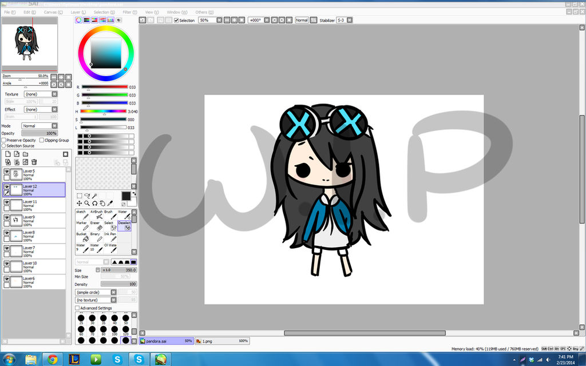Open Chrome from the taskbar
This screenshot has height=366, width=586.
pyautogui.click(x=53, y=359)
